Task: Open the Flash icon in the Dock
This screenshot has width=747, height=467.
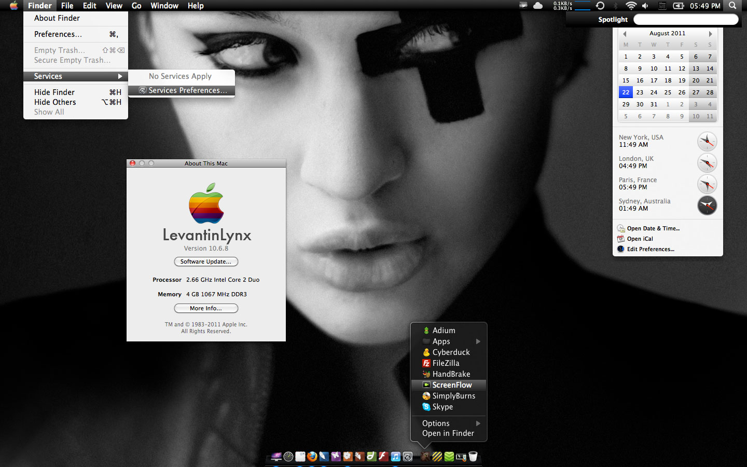Action: (x=383, y=457)
